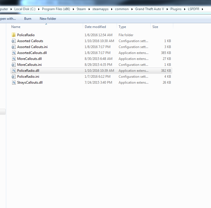
Task: Expand arrow after Local Disk (C:) breadcrumb
Action: (x=39, y=9)
